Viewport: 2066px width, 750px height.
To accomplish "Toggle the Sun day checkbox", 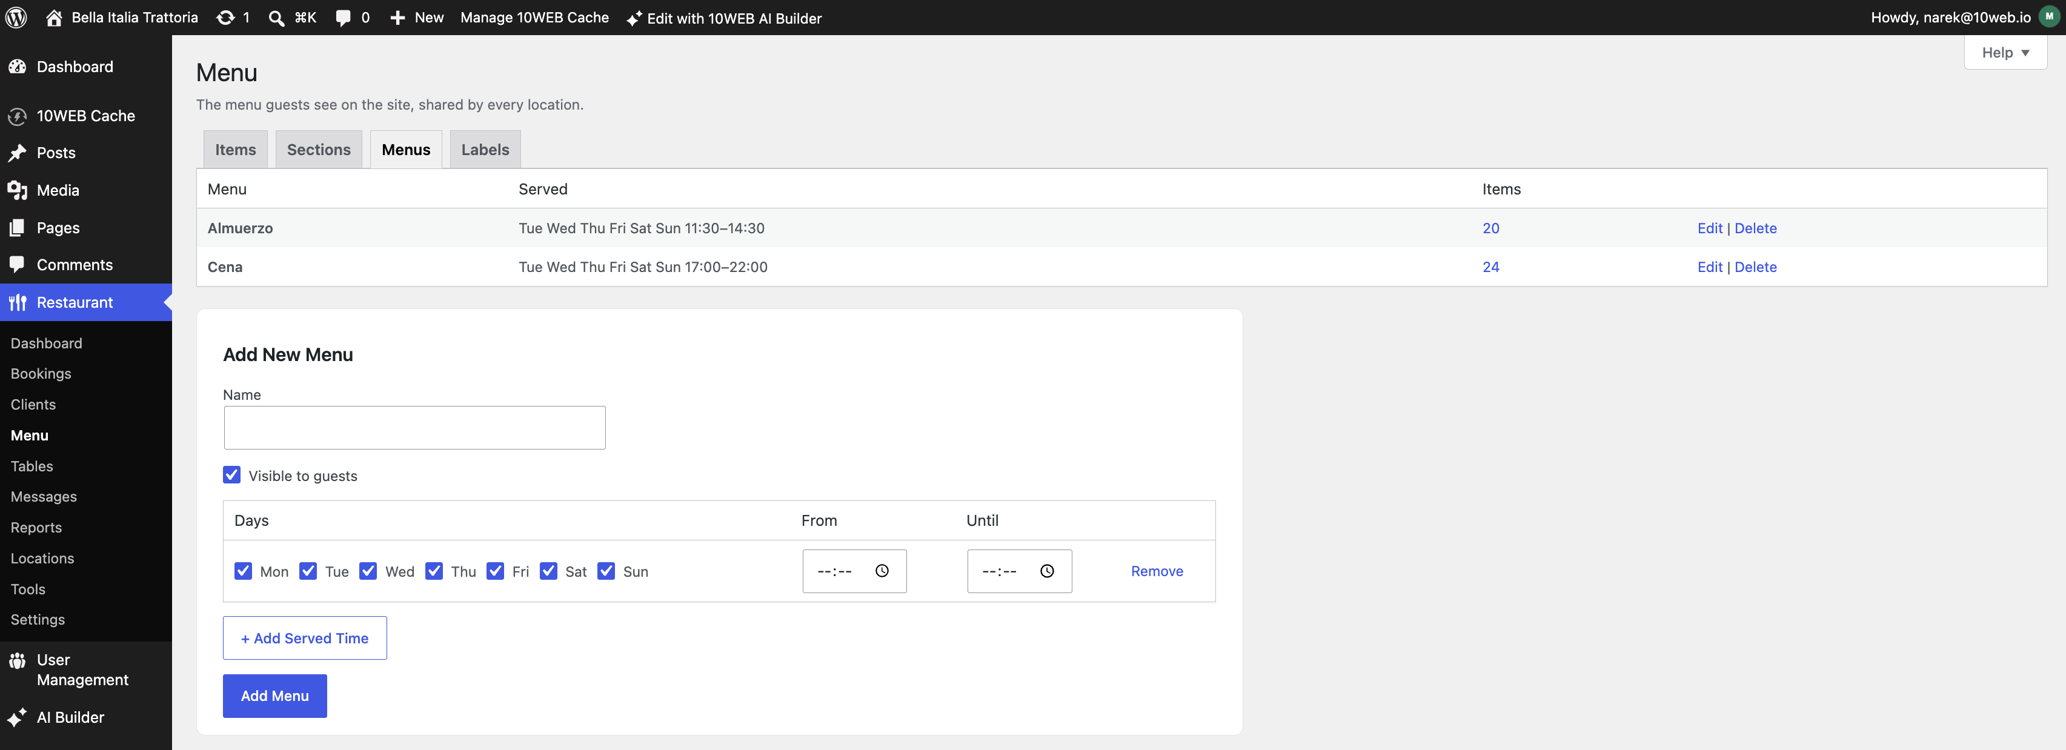I will click(x=606, y=571).
